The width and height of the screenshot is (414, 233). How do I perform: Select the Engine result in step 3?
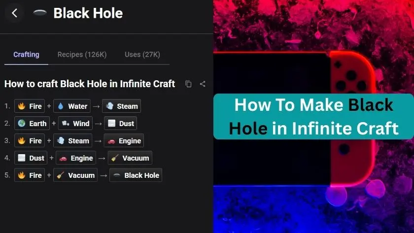124,141
